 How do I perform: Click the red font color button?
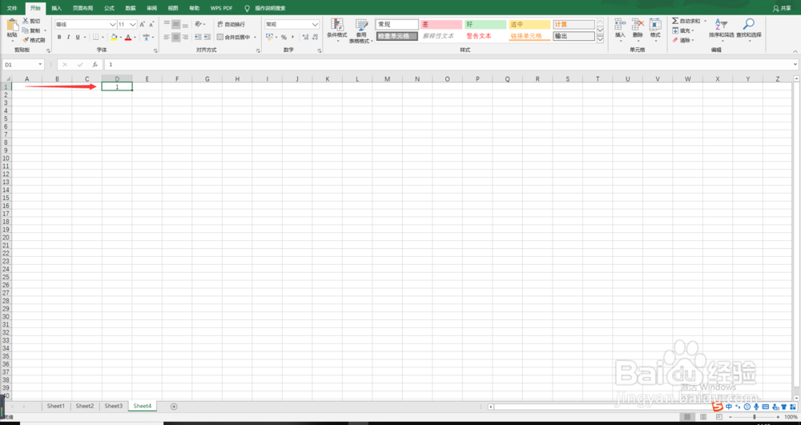127,37
